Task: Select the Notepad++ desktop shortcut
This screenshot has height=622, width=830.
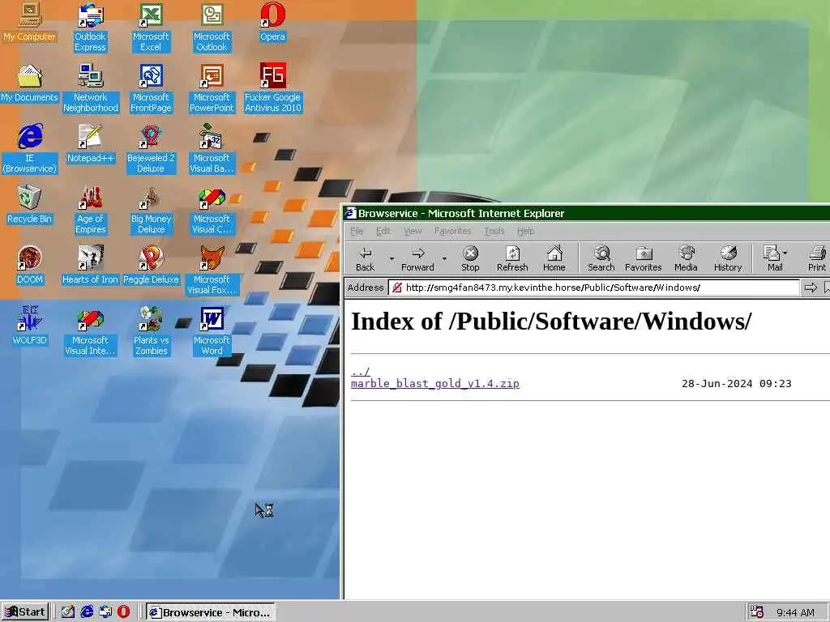Action: click(x=90, y=144)
